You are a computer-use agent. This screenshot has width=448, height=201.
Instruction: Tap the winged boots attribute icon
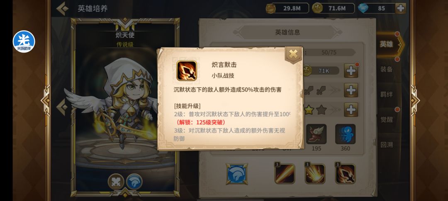[316, 134]
